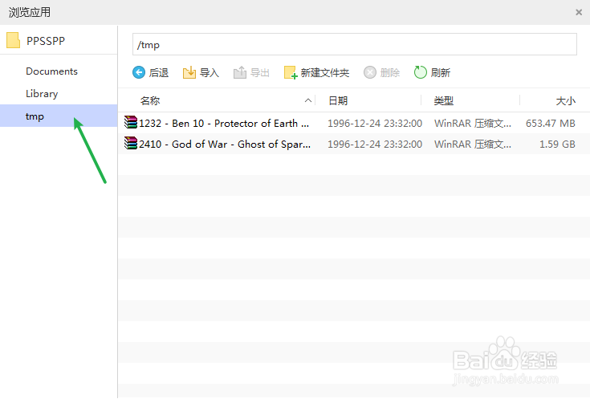590x399 pixels.
Task: Sort by the 类型 type column
Action: pos(443,100)
